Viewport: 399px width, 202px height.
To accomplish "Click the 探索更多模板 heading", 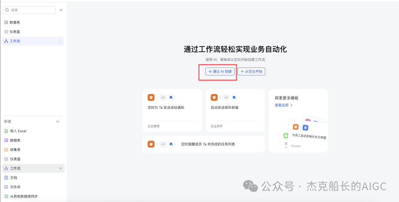I will [x=287, y=98].
